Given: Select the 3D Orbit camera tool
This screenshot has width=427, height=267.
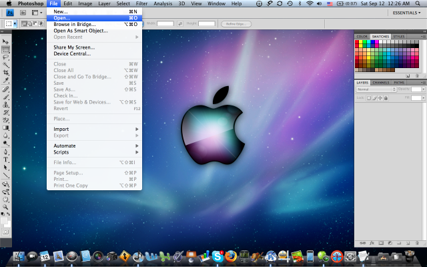Looking at the screenshot, I should tap(5, 192).
